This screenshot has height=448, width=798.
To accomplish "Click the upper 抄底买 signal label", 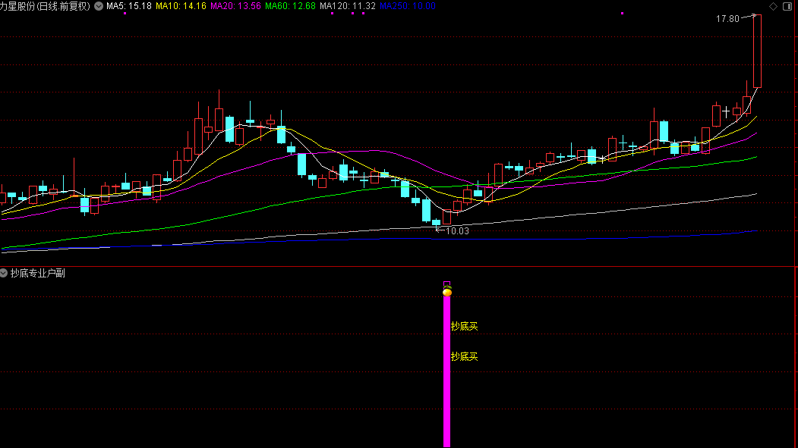I will (x=464, y=326).
